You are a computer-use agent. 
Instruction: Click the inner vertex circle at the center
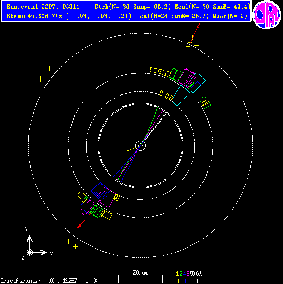(140, 145)
